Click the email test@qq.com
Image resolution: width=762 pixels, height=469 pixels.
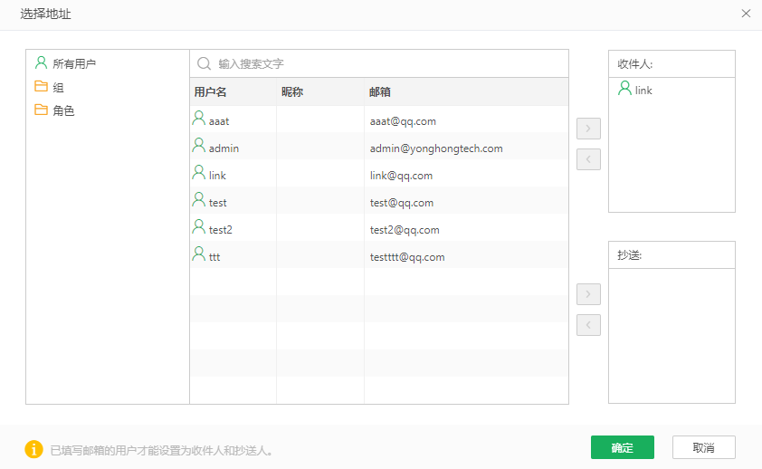(402, 203)
